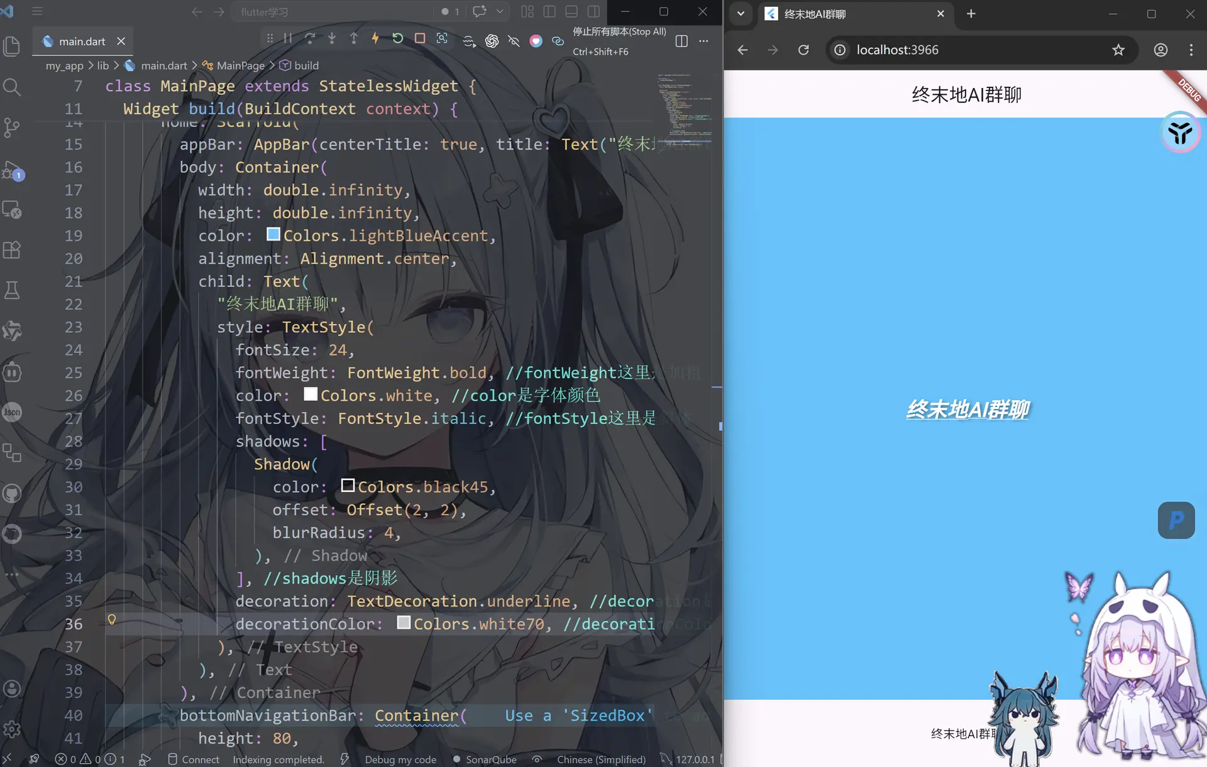Click the flutter学习 command center search box
The width and height of the screenshot is (1207, 767).
pyautogui.click(x=332, y=12)
